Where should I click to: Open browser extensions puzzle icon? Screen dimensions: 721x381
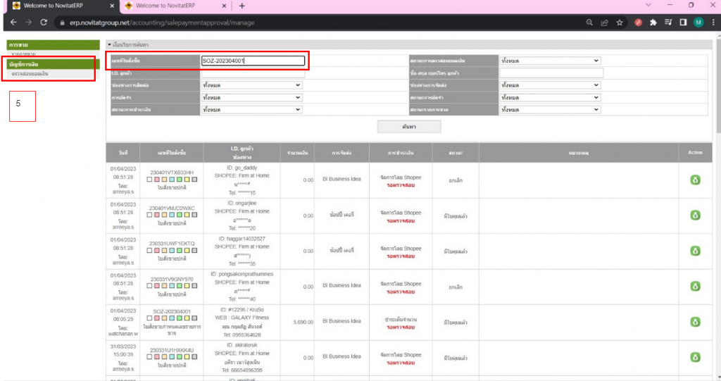[x=652, y=23]
